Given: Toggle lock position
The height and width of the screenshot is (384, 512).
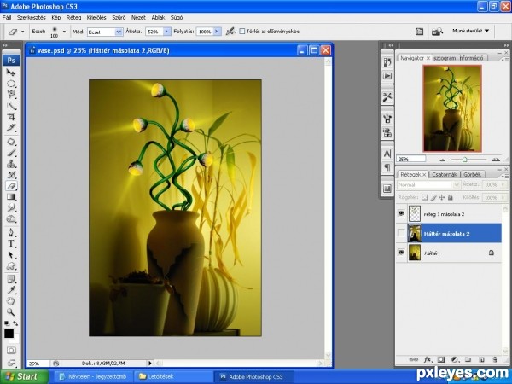Looking at the screenshot, I should 442,197.
